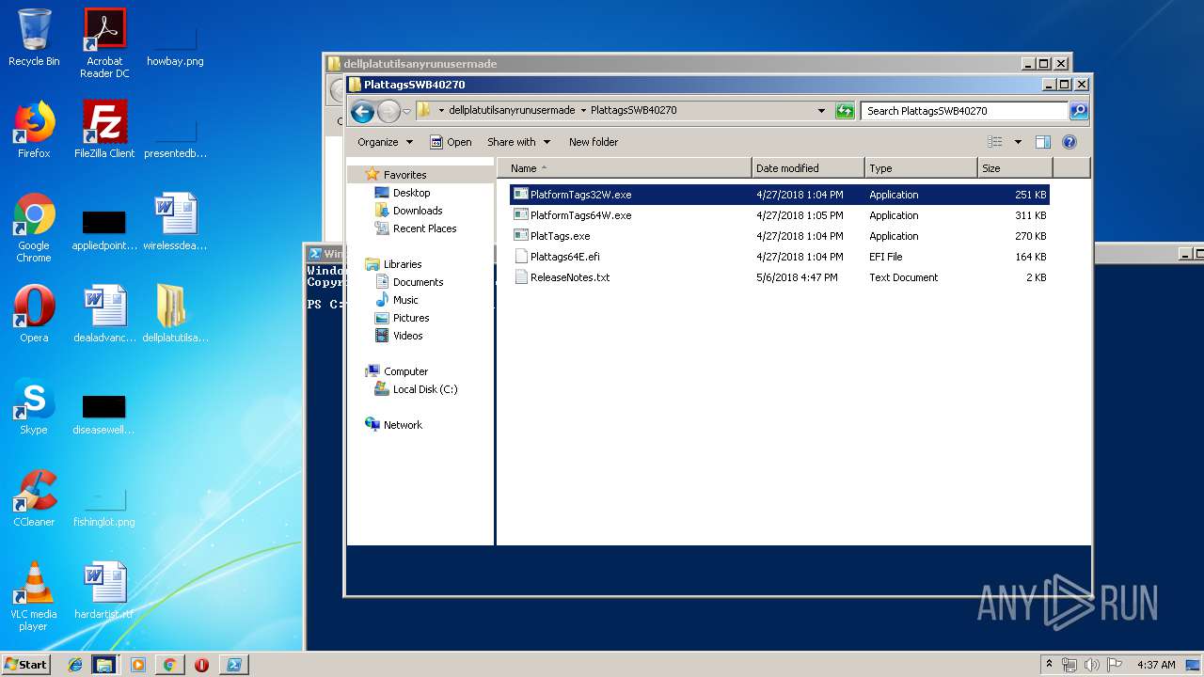This screenshot has width=1204, height=677.
Task: Go back in Explorer navigation
Action: (362, 111)
